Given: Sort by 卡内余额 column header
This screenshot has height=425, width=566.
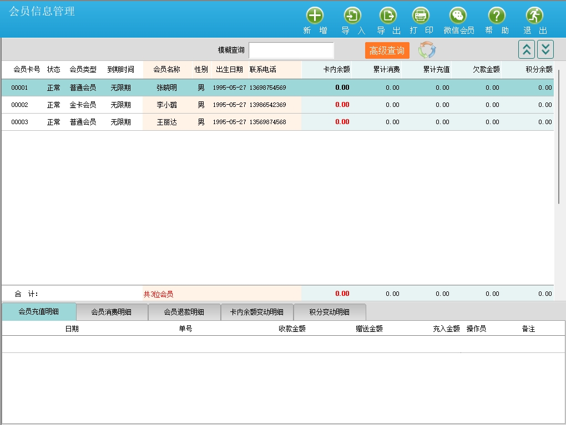Looking at the screenshot, I should click(336, 70).
